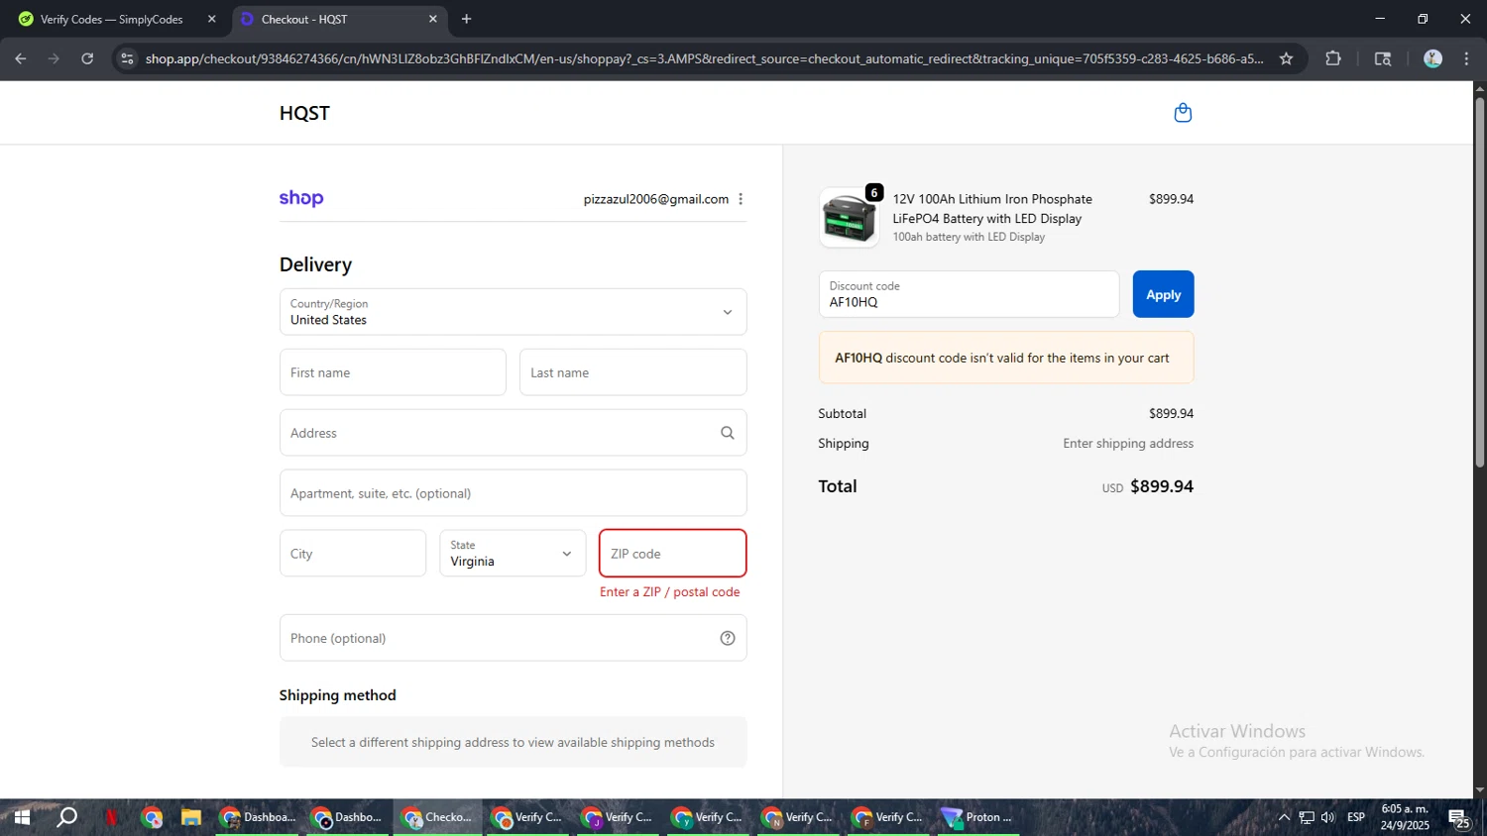Viewport: 1487px width, 836px height.
Task: Open the Windows Start menu
Action: tap(22, 817)
